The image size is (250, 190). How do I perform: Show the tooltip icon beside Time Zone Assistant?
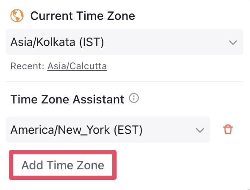point(134,98)
